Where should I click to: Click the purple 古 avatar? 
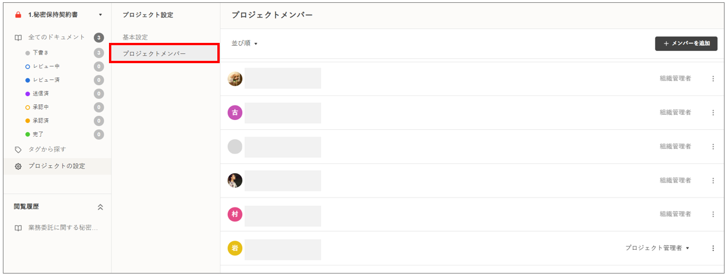tap(235, 112)
